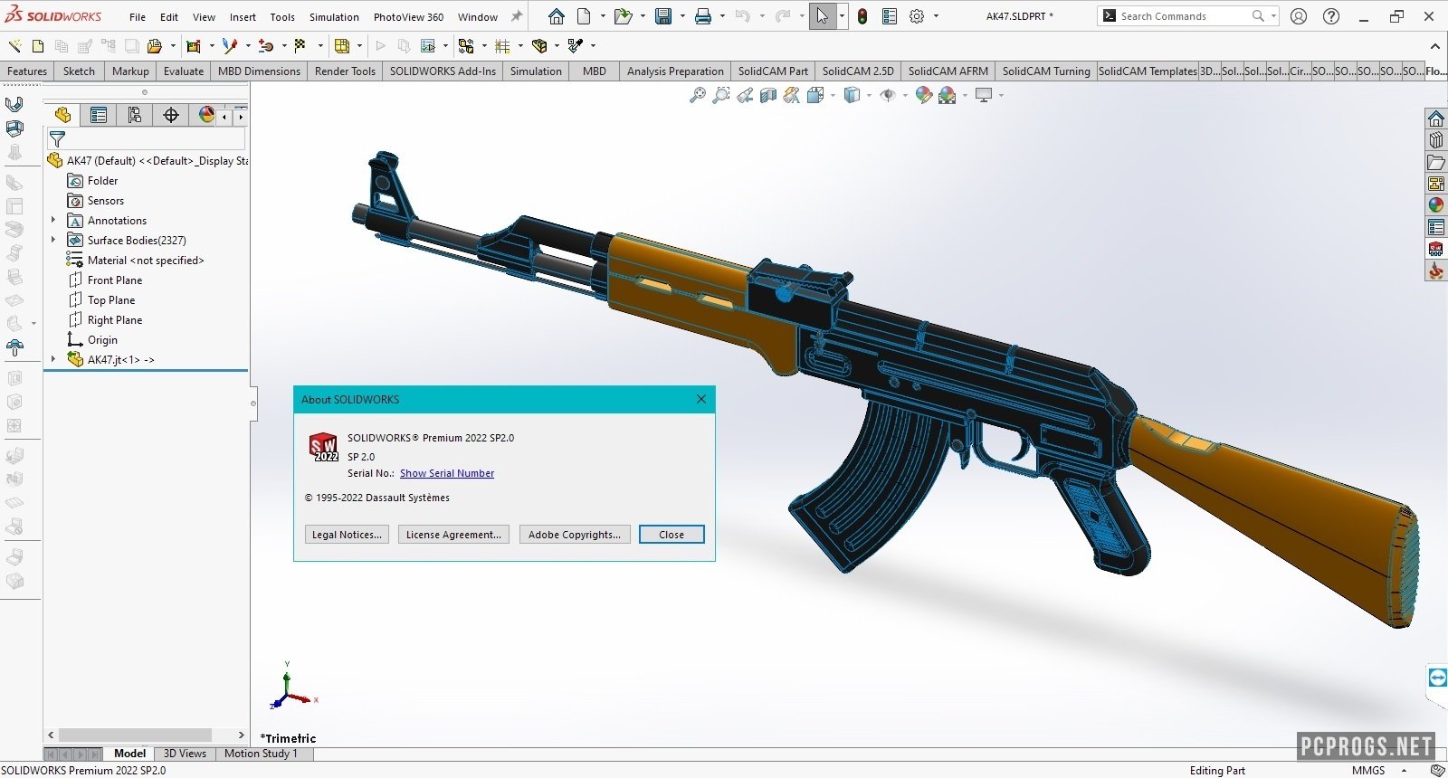1448x778 pixels.
Task: Open the Help question mark icon
Action: point(1331,16)
